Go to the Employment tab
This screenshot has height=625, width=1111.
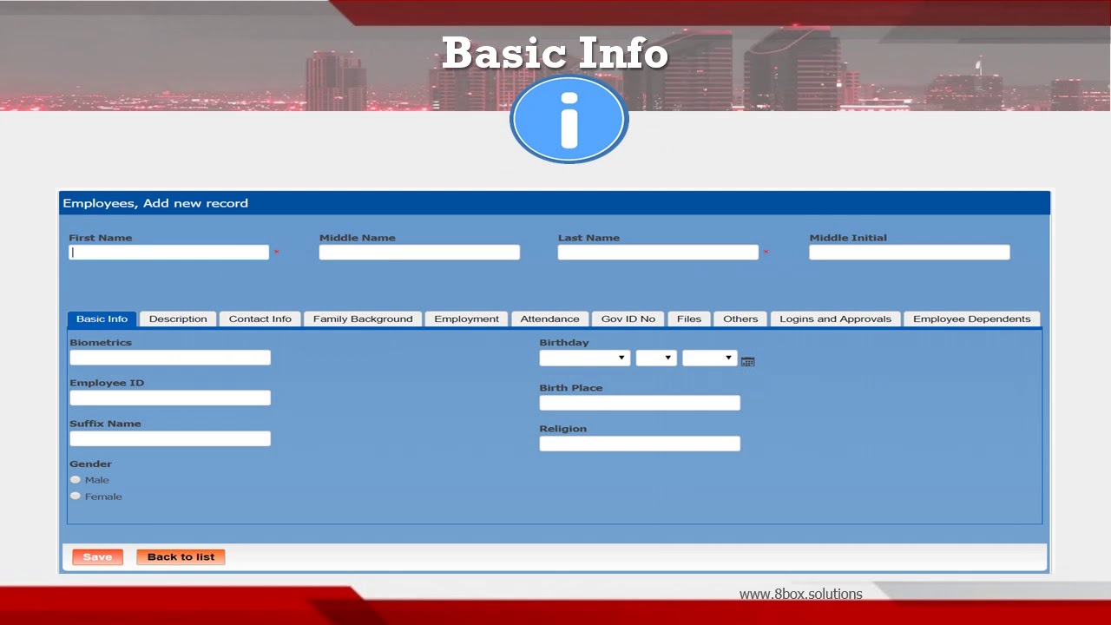pos(467,319)
